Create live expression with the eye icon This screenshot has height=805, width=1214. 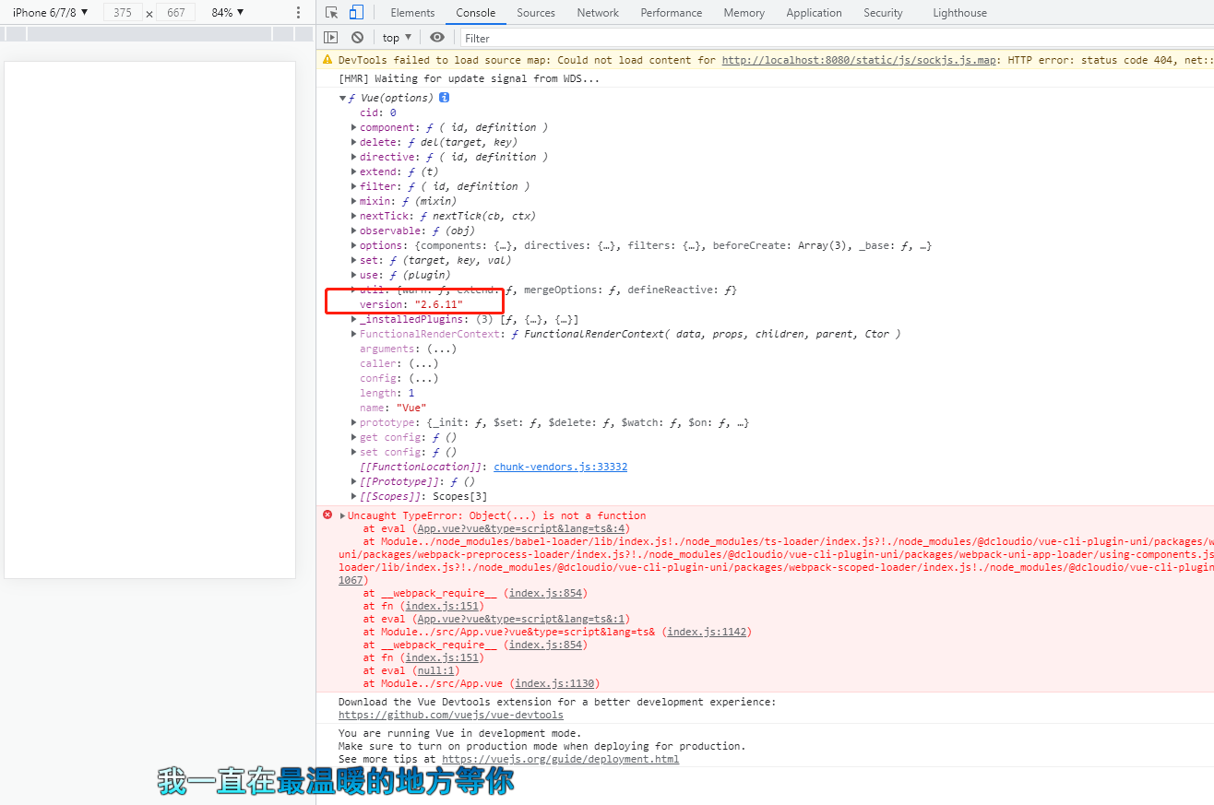click(437, 38)
